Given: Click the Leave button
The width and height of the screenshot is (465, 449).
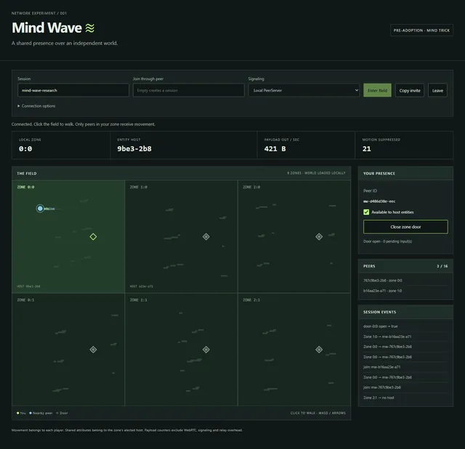Looking at the screenshot, I should pos(437,90).
